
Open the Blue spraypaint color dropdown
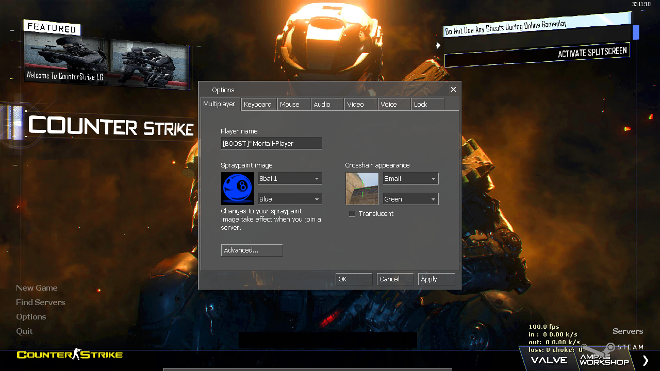click(290, 199)
